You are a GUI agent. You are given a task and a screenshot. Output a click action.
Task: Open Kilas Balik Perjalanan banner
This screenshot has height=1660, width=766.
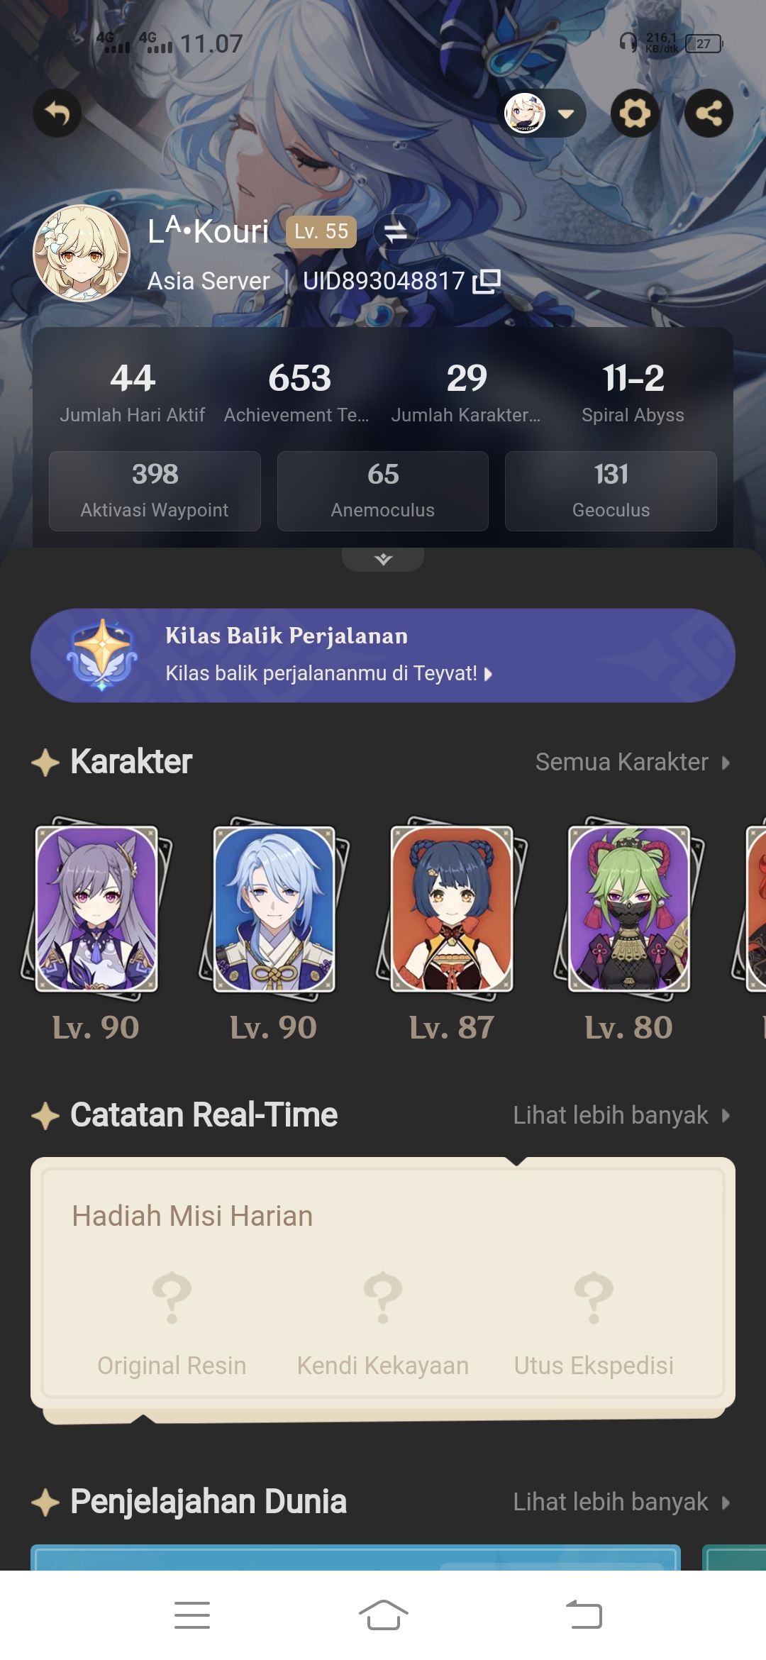pos(383,655)
